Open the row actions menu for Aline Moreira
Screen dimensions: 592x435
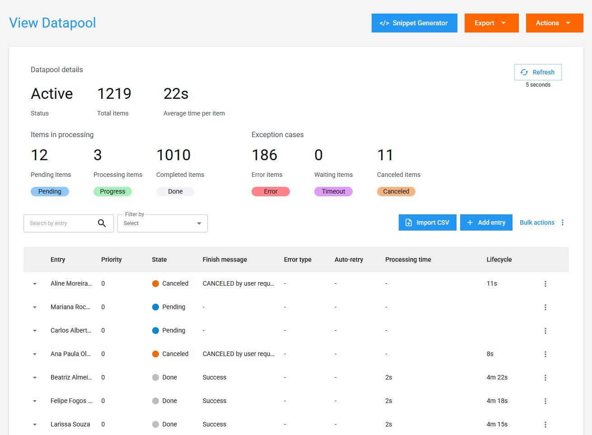(x=545, y=283)
